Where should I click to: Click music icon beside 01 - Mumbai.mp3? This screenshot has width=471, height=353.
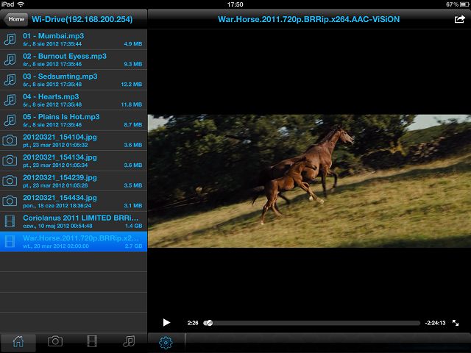(x=10, y=39)
